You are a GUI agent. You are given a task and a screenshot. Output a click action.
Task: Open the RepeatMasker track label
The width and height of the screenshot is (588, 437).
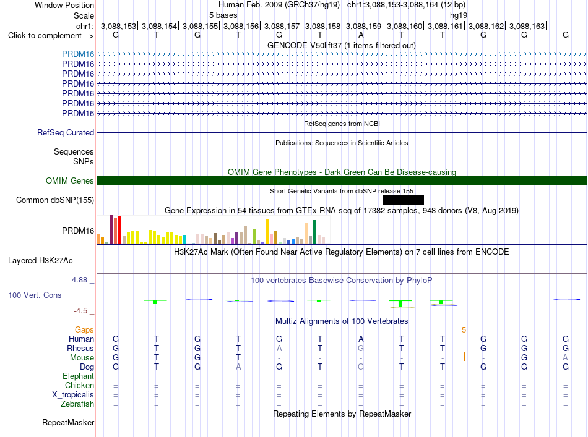click(68, 422)
